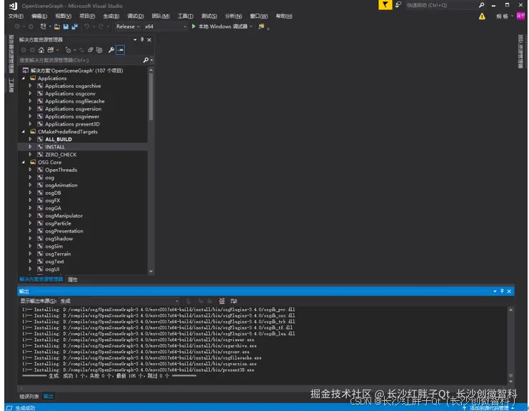Image resolution: width=529 pixels, height=411 pixels.
Task: Click the yellow notifications flag icon
Action: click(x=385, y=5)
